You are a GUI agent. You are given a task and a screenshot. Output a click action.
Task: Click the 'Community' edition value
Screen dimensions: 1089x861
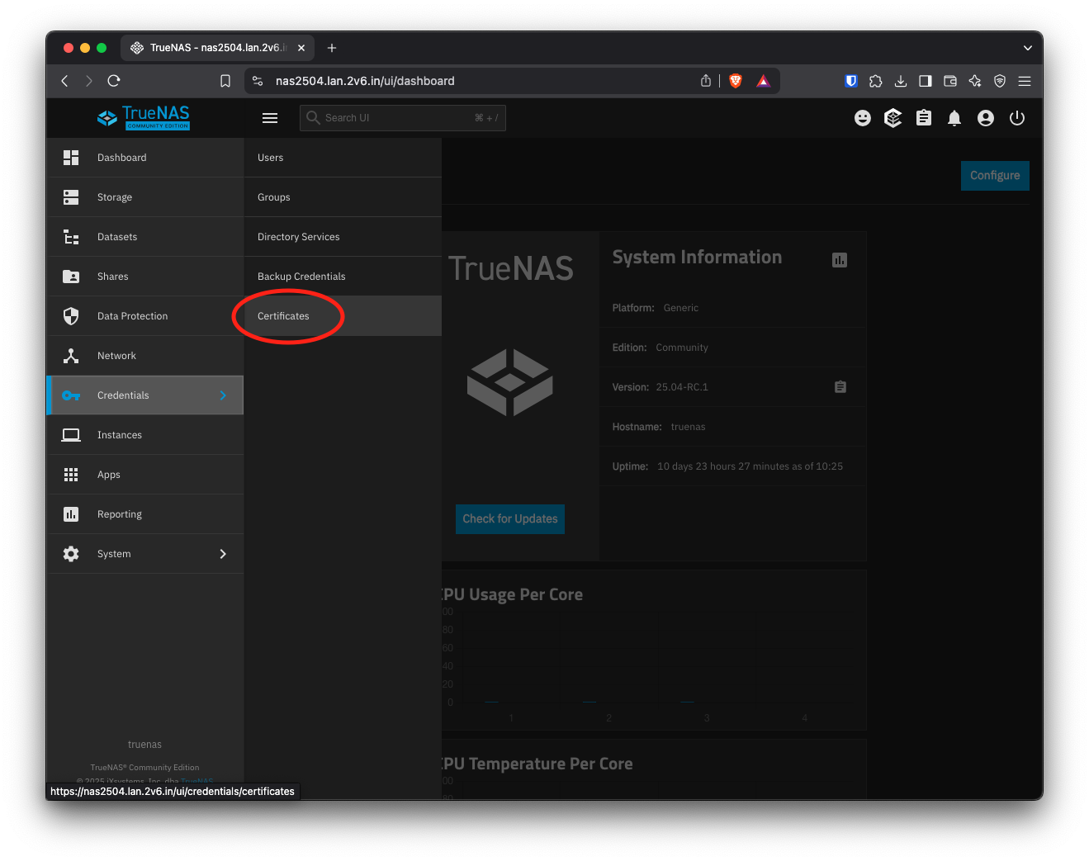tap(682, 348)
